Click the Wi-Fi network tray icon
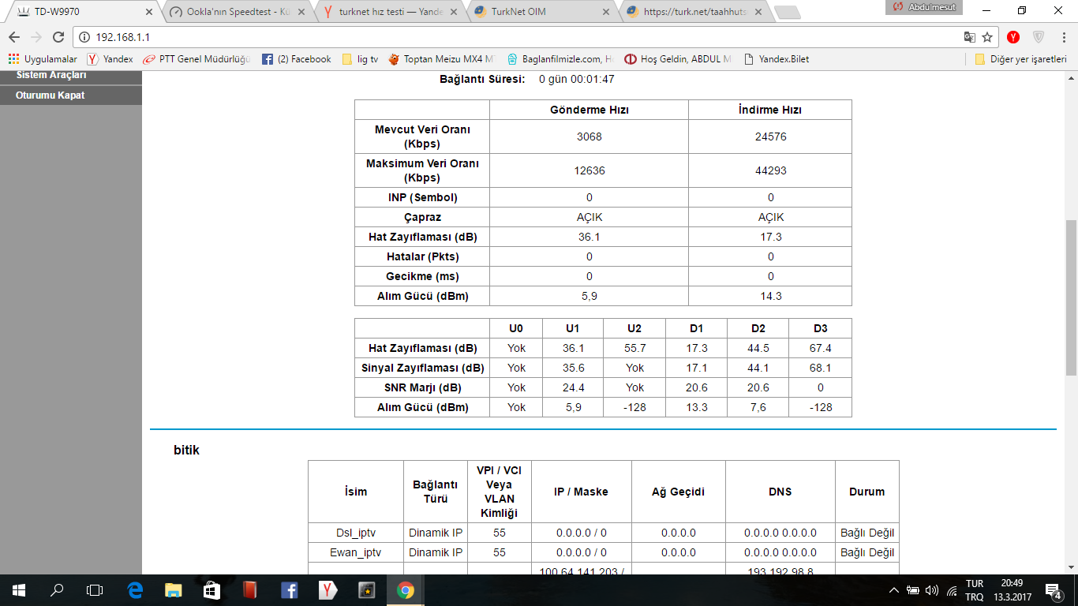 (952, 590)
